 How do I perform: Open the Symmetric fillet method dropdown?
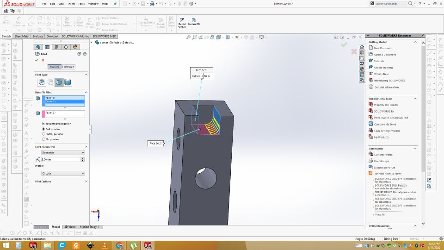pyautogui.click(x=63, y=152)
